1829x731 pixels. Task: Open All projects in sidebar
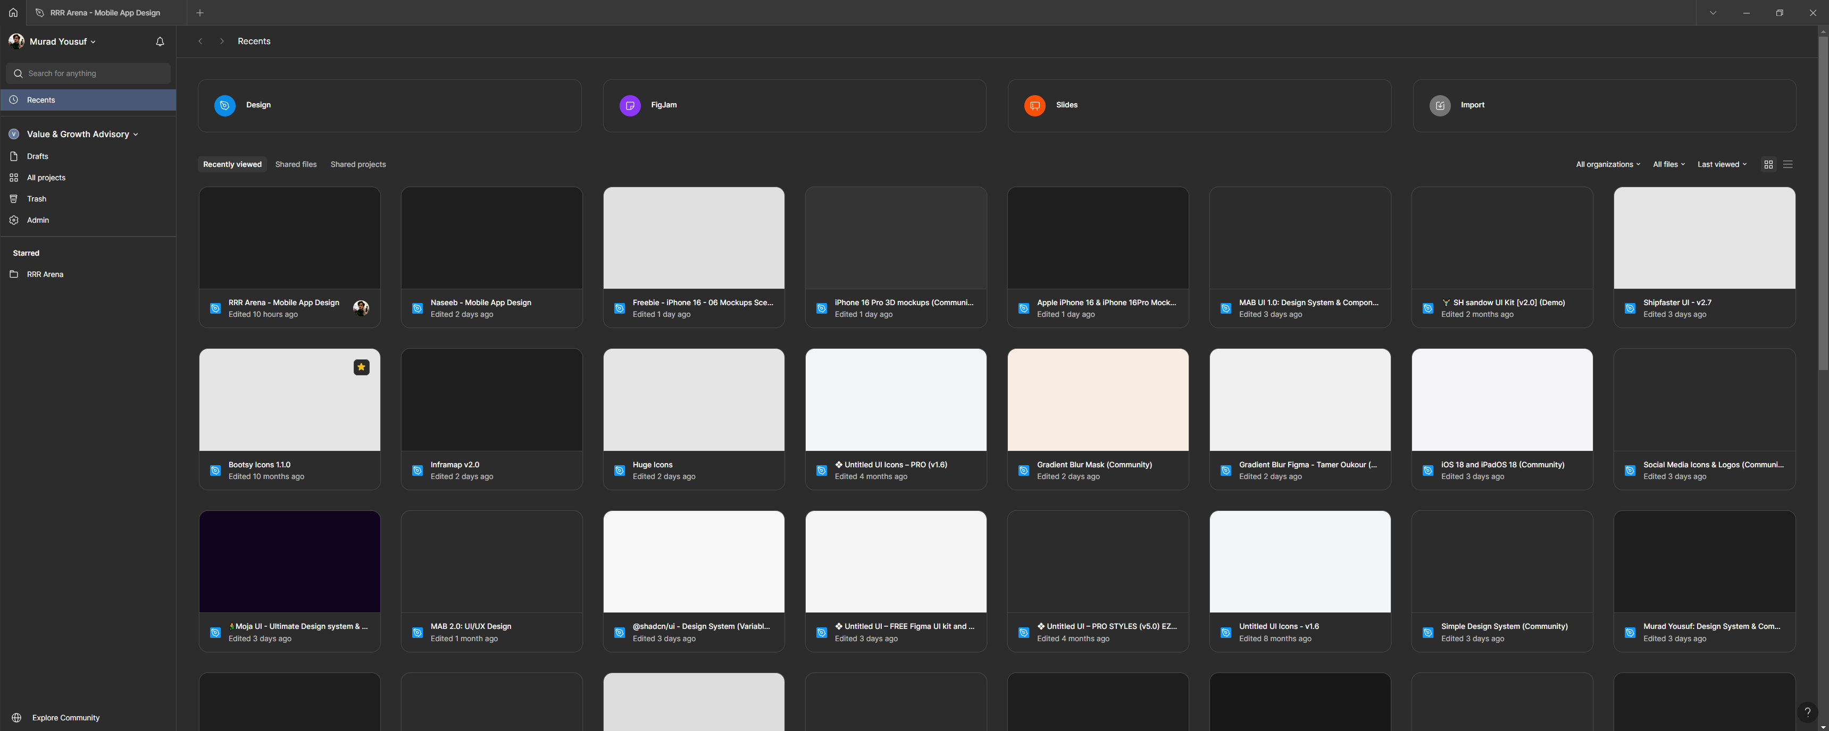point(88,178)
